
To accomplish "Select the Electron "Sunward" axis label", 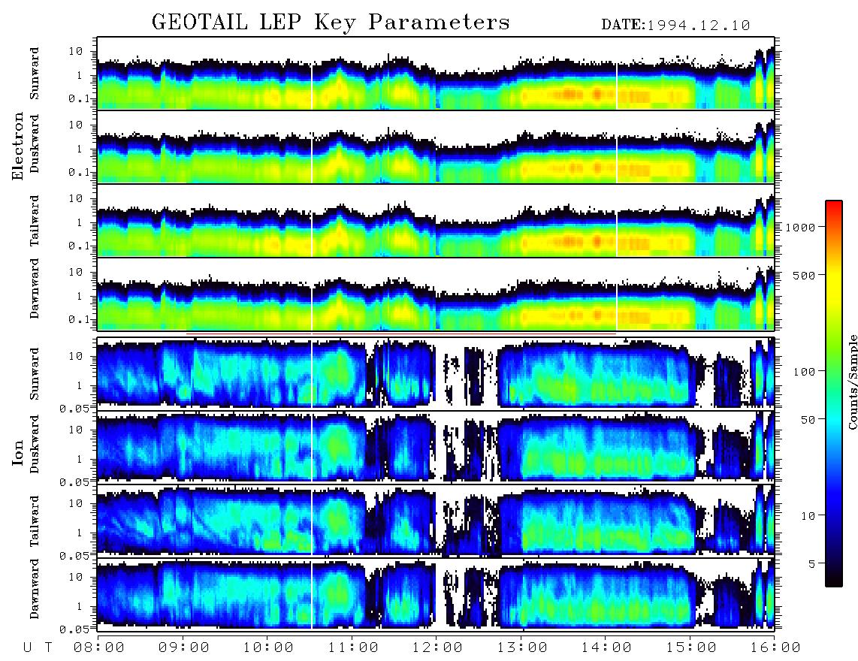I will 34,74.
